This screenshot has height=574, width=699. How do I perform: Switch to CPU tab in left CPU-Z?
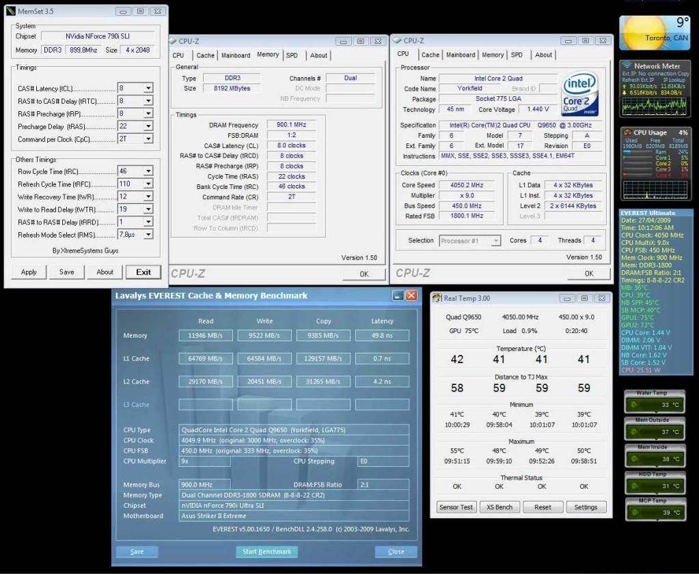click(x=178, y=55)
